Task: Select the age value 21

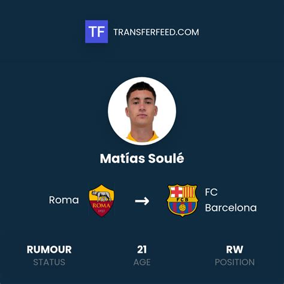Action: (x=142, y=250)
